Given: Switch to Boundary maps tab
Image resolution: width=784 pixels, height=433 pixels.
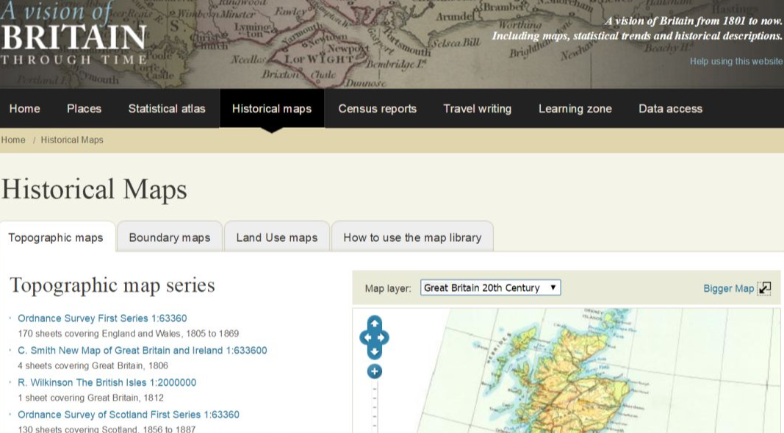Looking at the screenshot, I should pyautogui.click(x=170, y=237).
